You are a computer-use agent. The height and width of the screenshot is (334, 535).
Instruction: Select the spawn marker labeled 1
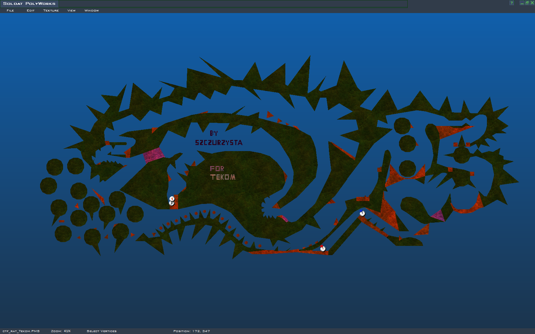172,198
